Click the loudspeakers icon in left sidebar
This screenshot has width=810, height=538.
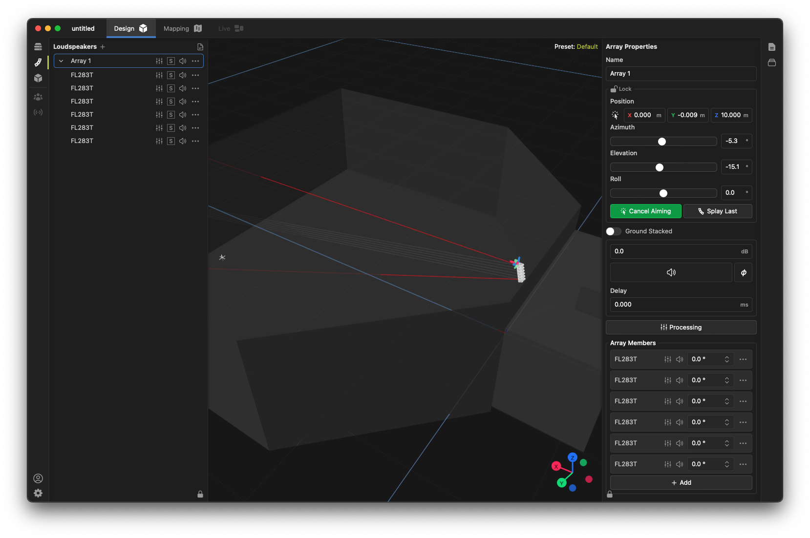tap(38, 62)
